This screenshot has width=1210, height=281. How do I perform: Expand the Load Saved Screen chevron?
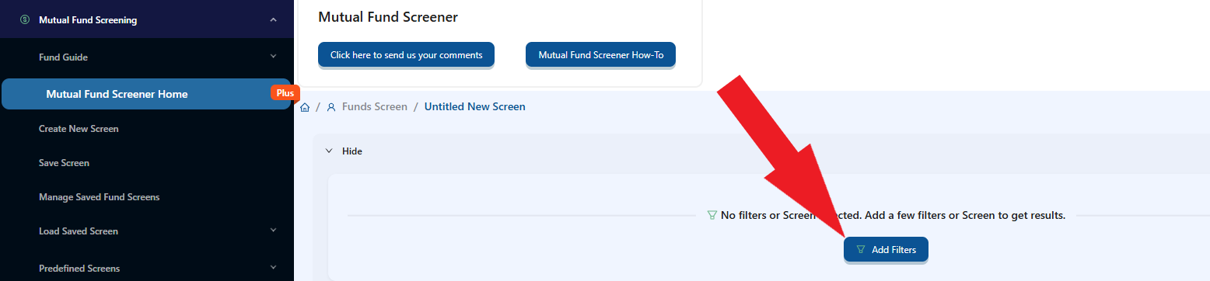click(x=273, y=231)
